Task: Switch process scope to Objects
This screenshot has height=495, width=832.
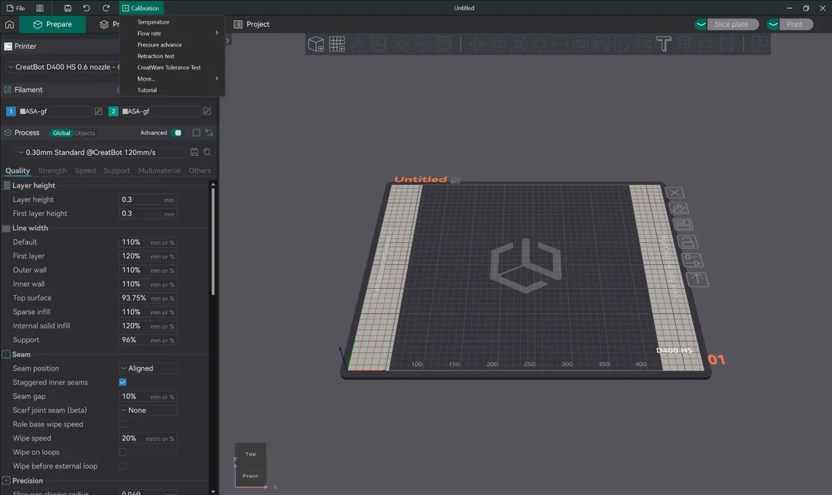Action: tap(85, 133)
